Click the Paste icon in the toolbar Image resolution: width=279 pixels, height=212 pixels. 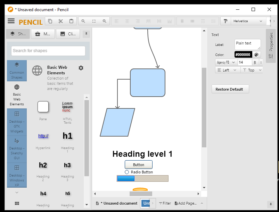[71, 21]
